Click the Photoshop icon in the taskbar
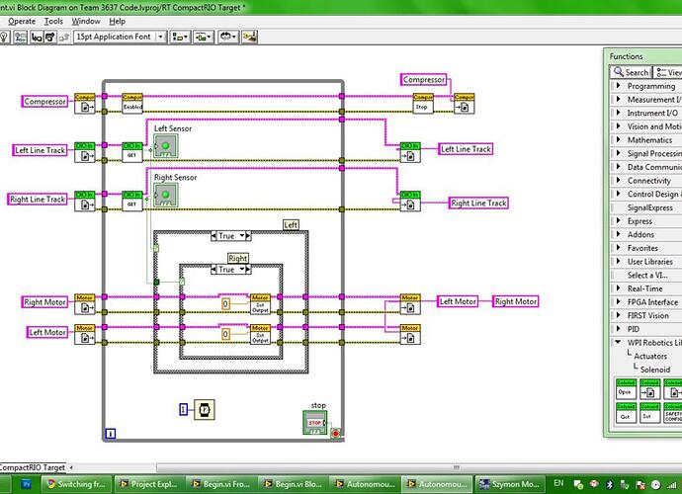The height and width of the screenshot is (494, 682). (x=26, y=484)
